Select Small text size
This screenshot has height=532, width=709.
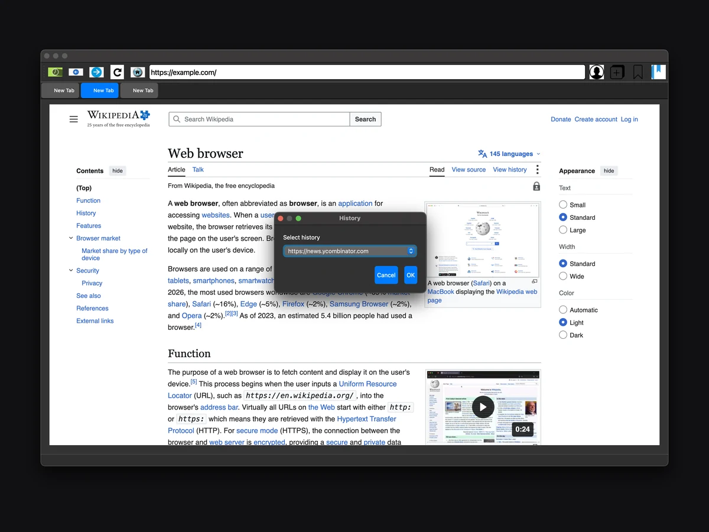coord(563,205)
